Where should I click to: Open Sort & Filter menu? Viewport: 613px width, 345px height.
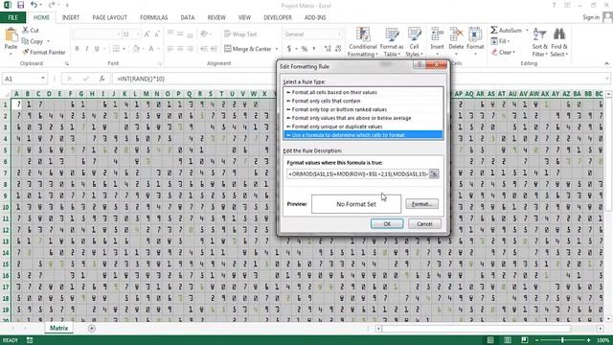(x=539, y=42)
